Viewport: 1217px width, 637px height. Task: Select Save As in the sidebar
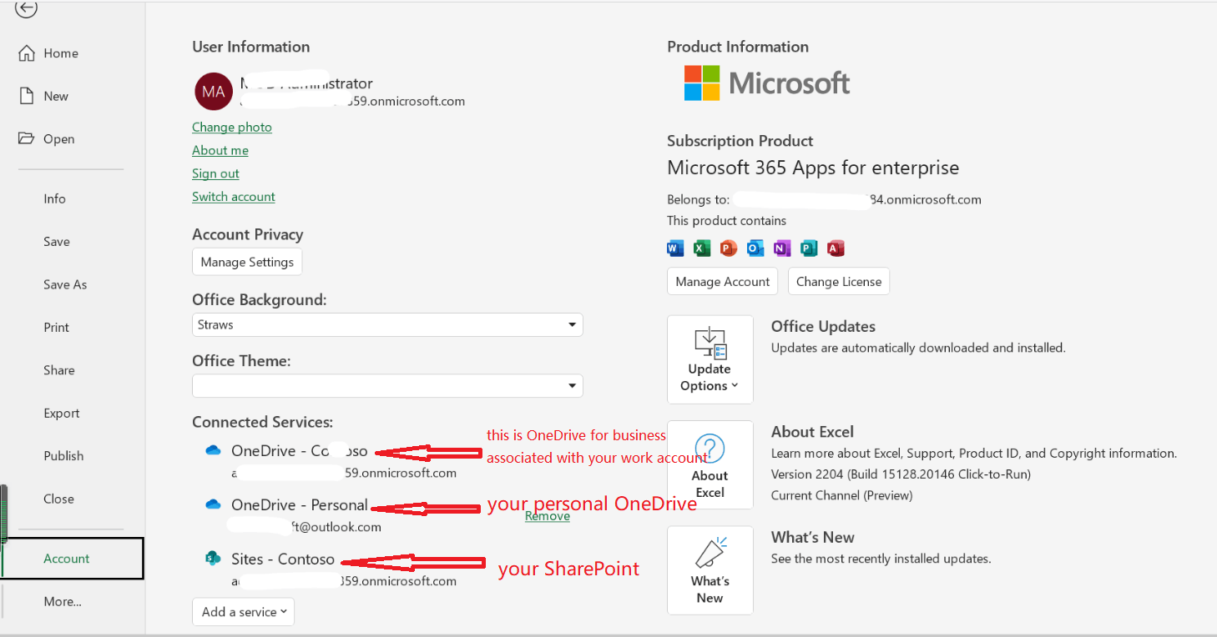[x=65, y=284]
